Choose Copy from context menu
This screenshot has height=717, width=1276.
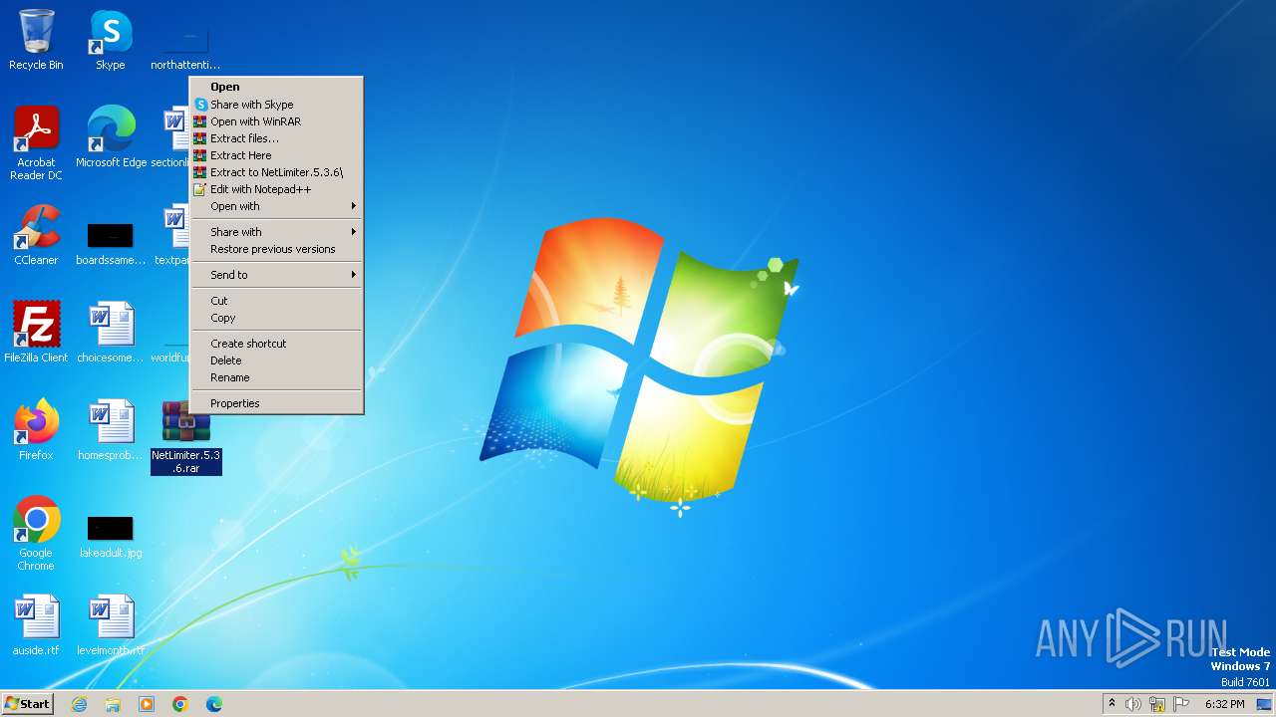coord(277,318)
